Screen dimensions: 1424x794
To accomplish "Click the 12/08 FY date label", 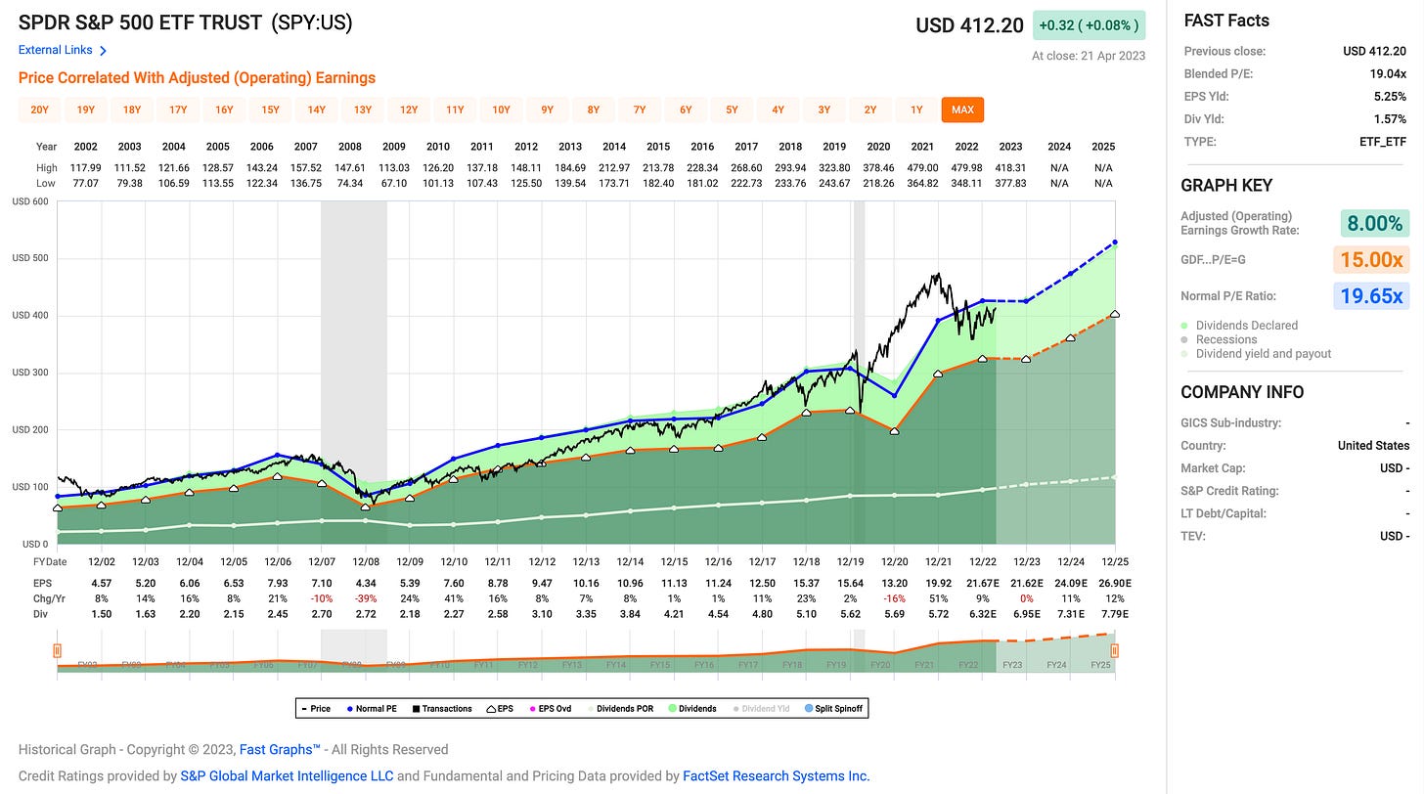I will [x=367, y=562].
